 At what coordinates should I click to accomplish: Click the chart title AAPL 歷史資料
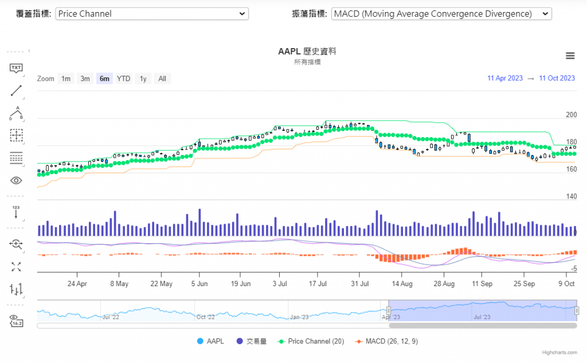(x=307, y=52)
